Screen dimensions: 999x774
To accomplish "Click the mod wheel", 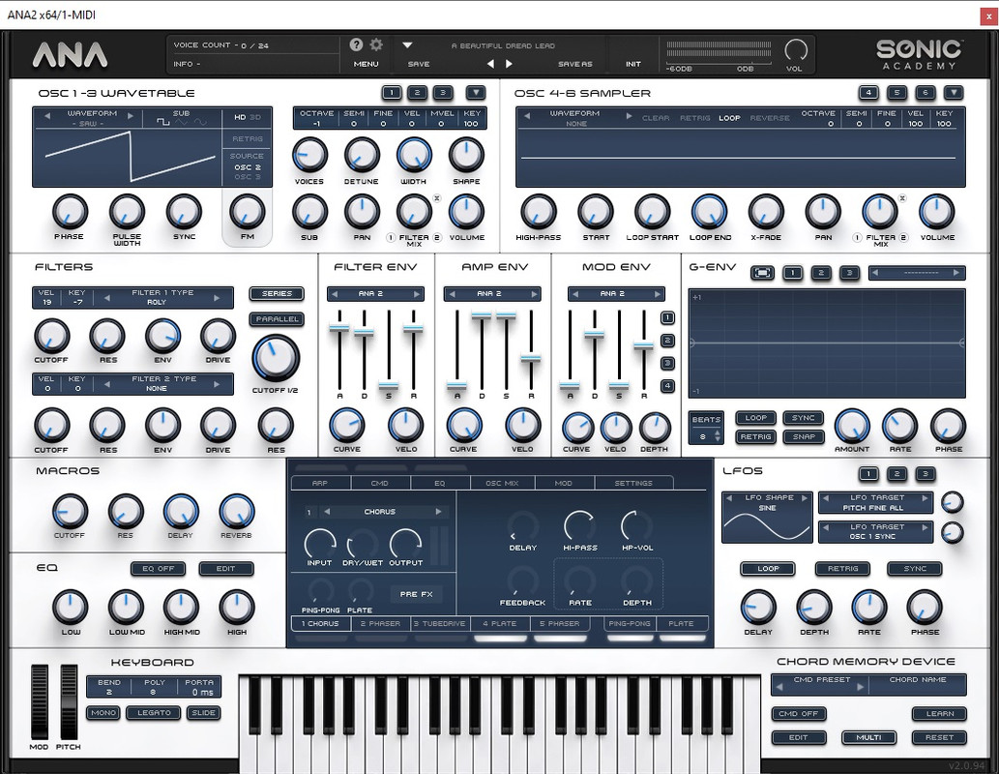I will click(x=40, y=702).
